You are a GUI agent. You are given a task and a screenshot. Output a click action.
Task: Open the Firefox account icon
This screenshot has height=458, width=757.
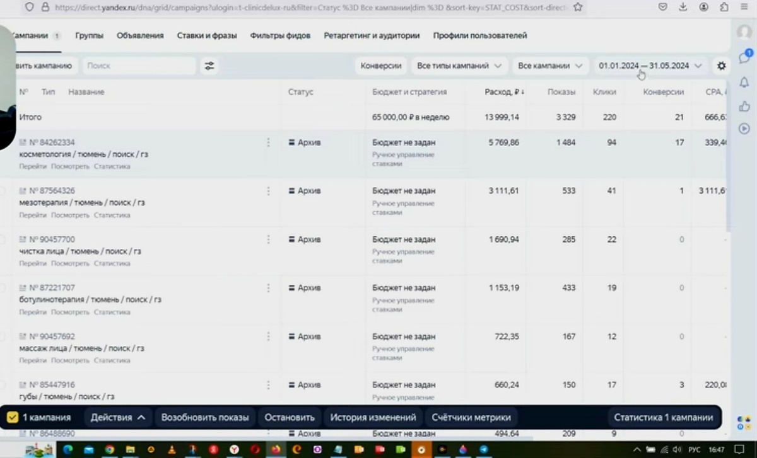point(703,7)
